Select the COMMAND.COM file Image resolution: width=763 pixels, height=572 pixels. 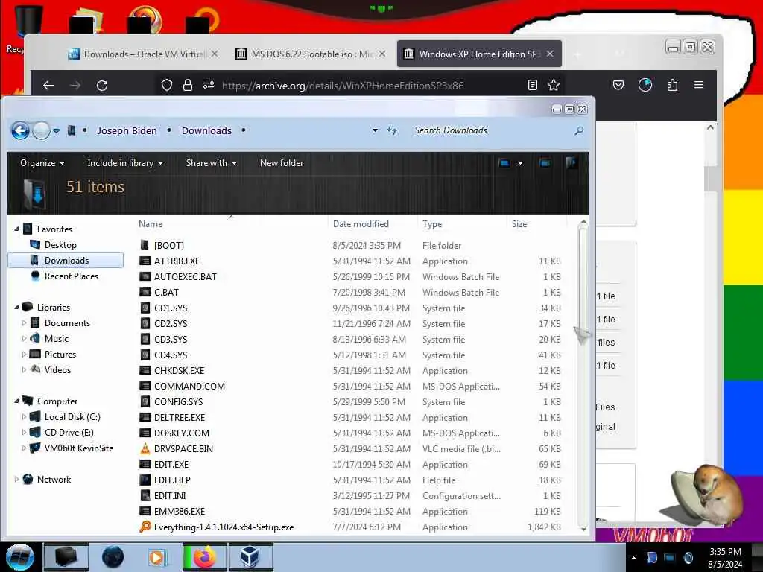pyautogui.click(x=189, y=387)
